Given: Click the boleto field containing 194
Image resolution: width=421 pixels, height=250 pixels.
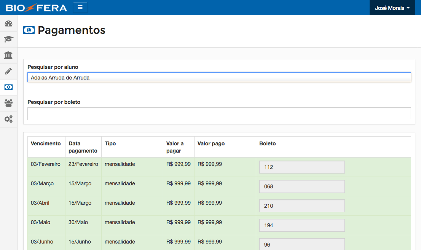Looking at the screenshot, I should (302, 225).
